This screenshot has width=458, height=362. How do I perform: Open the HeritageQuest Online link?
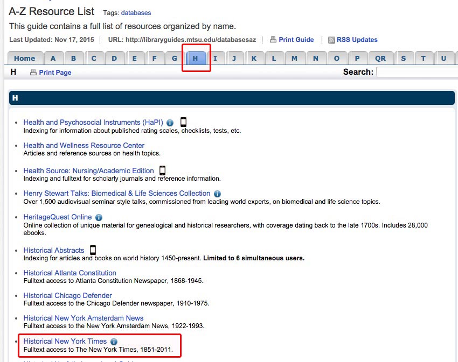[58, 217]
